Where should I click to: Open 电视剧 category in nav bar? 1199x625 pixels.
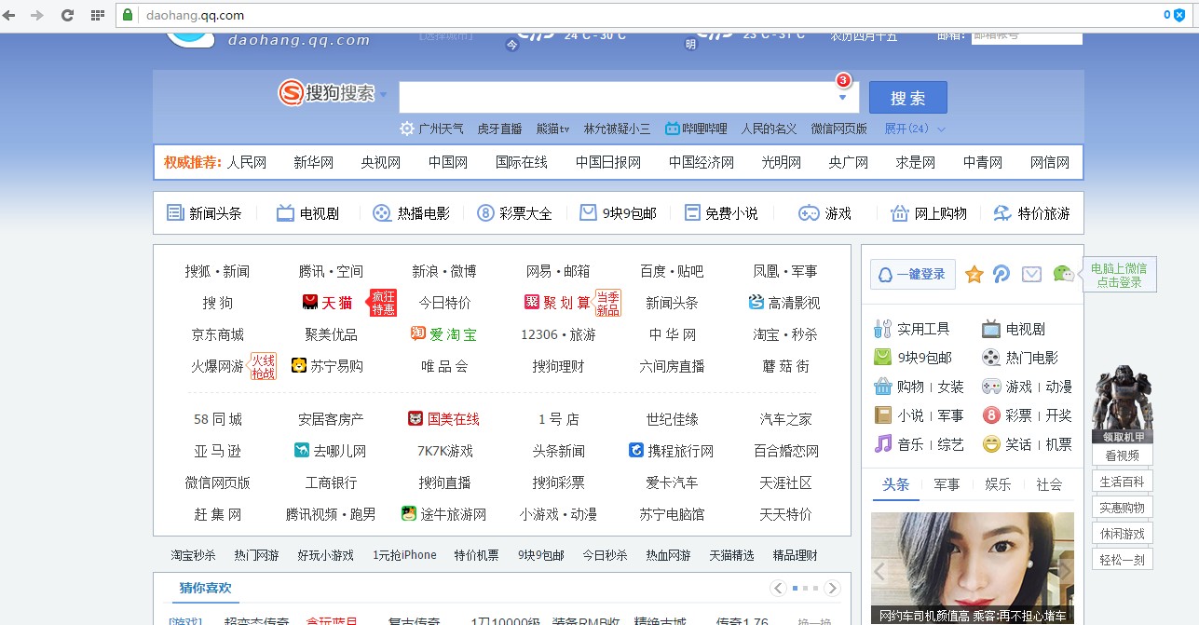[x=307, y=213]
